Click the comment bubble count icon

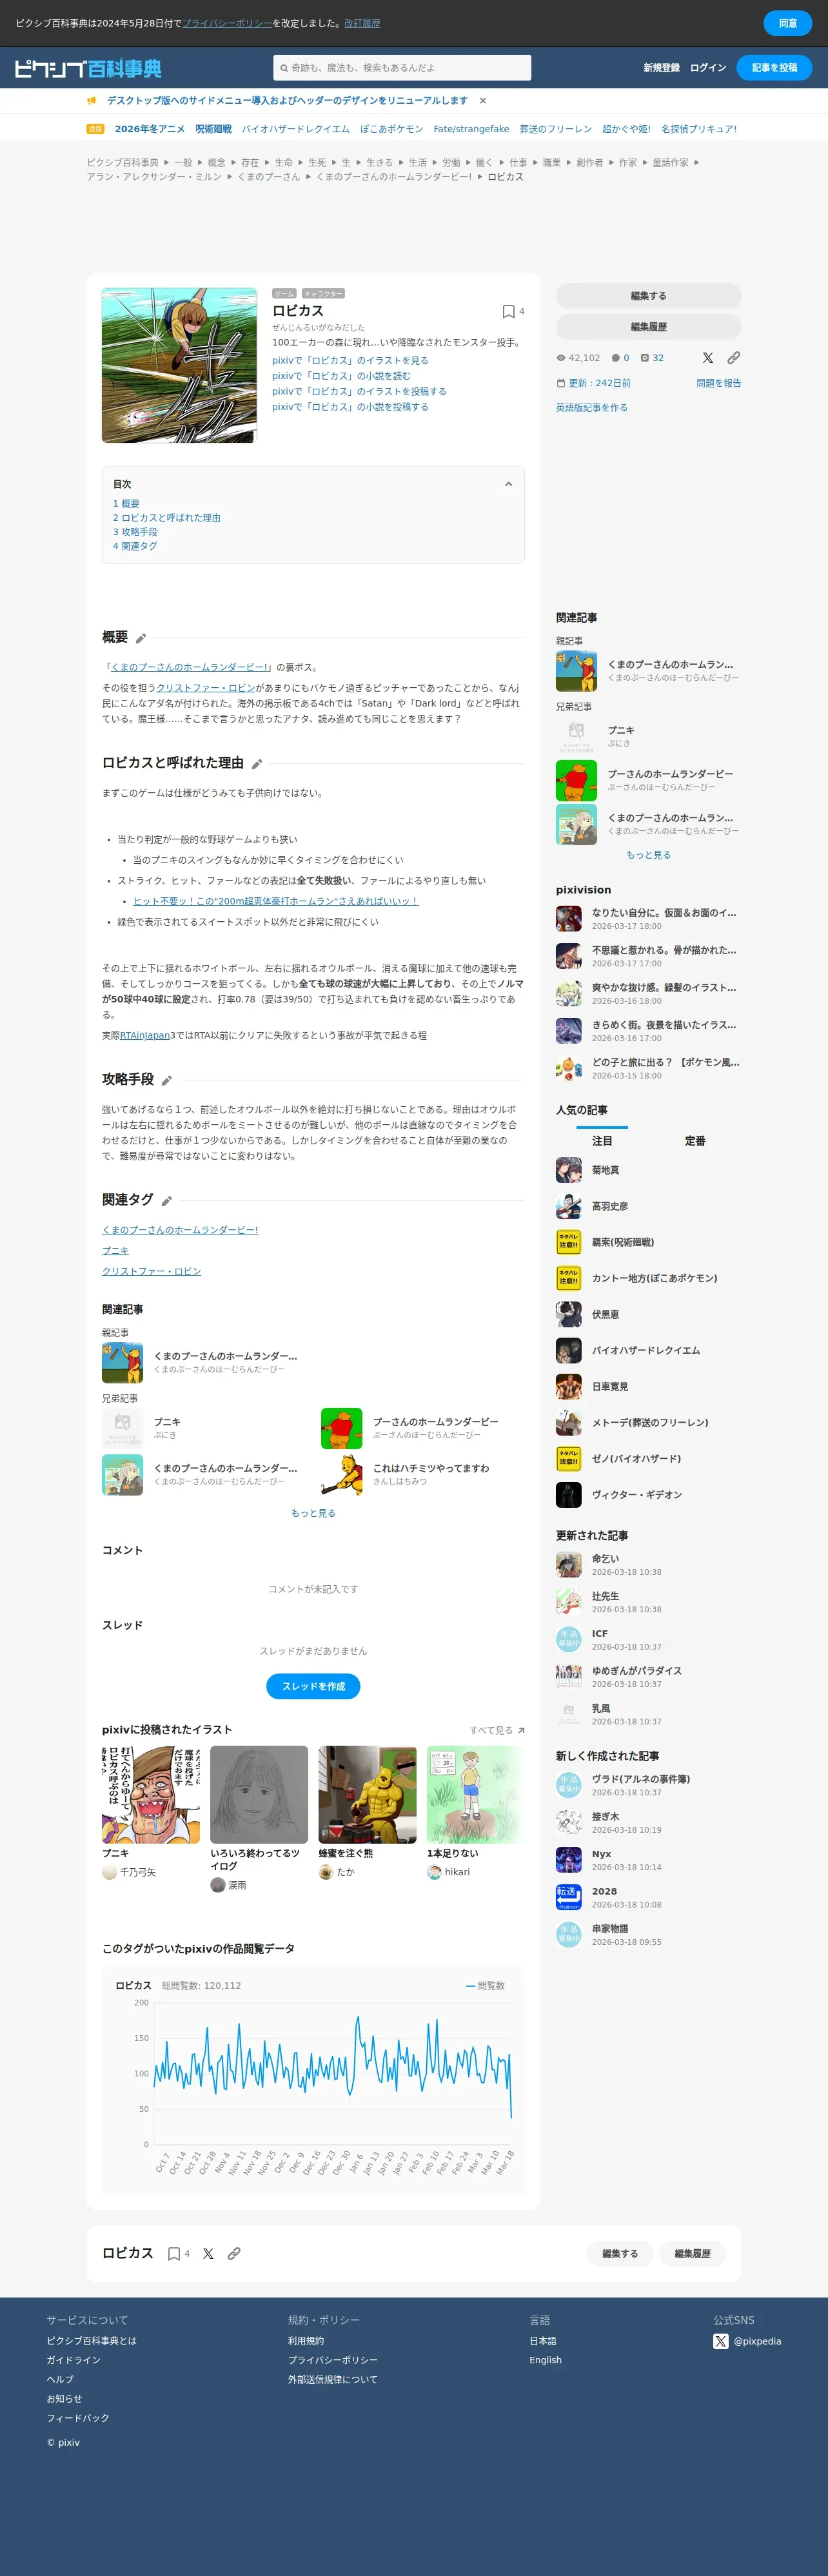coord(616,358)
